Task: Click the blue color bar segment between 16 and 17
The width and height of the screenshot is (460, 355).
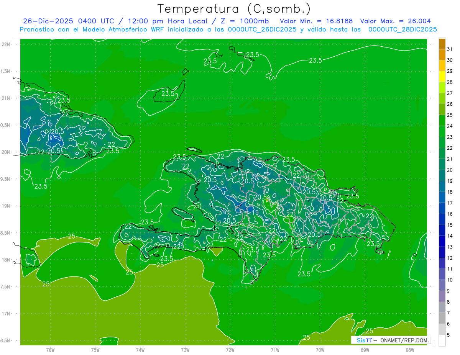Action: (442, 208)
